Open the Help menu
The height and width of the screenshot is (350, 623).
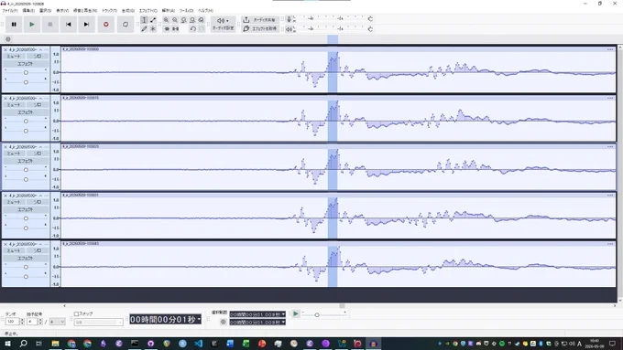(x=205, y=11)
